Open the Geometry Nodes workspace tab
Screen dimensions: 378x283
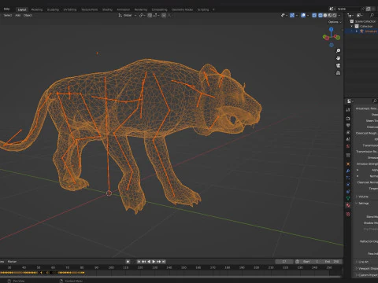tap(182, 9)
